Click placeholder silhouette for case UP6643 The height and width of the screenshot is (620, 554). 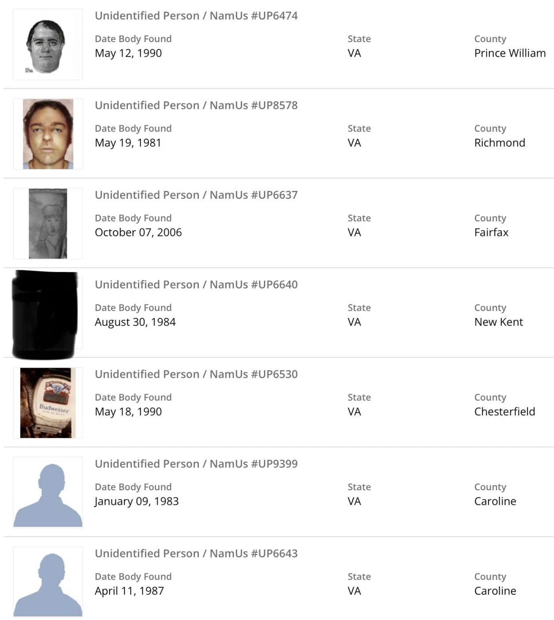pyautogui.click(x=48, y=582)
